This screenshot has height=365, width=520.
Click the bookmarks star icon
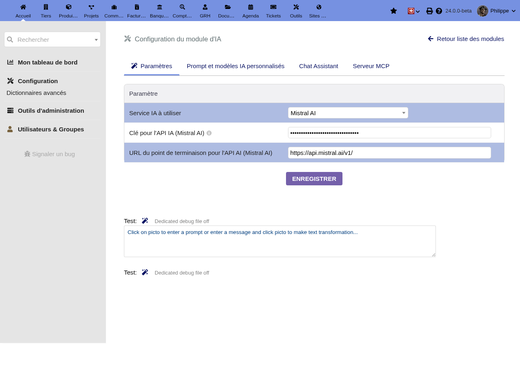[x=394, y=11]
